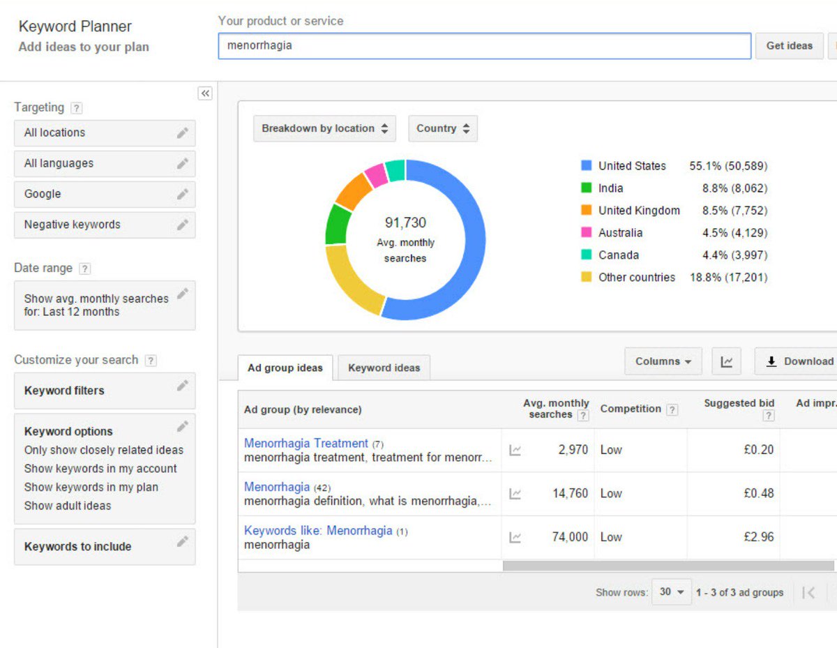837x648 pixels.
Task: Edit All languages pencil icon
Action: coord(182,163)
